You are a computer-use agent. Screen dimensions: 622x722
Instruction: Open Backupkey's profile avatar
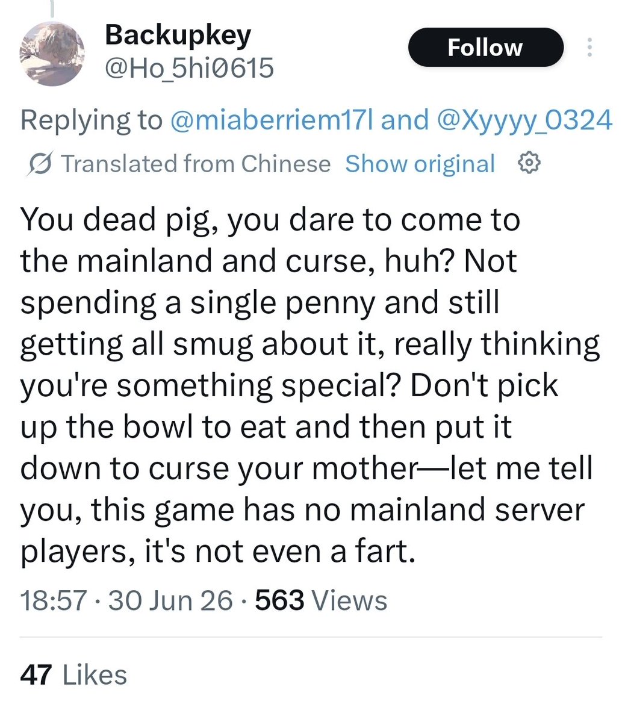52,54
